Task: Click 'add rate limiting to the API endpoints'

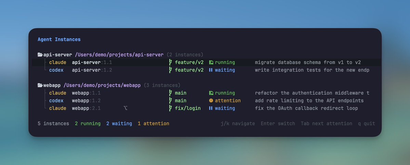Action: coord(309,100)
